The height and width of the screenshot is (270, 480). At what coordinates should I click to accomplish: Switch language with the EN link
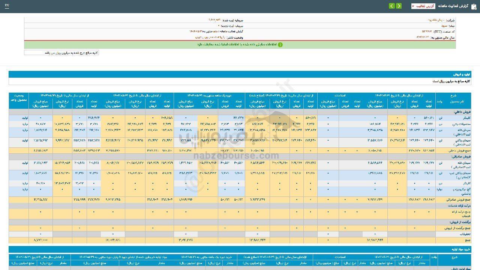[x=7, y=6]
